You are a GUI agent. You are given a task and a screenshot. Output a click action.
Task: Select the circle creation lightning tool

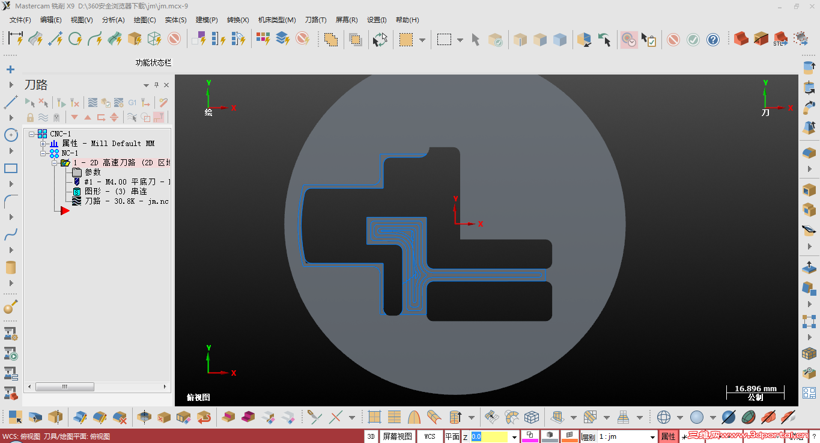pos(75,39)
